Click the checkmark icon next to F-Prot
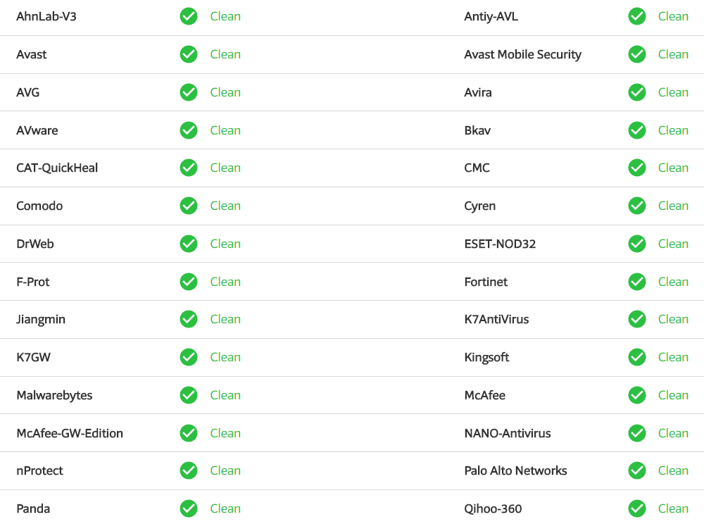Viewport: 704px width, 524px height. tap(189, 282)
